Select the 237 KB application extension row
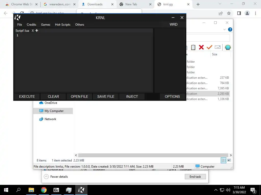 pyautogui.click(x=208, y=78)
